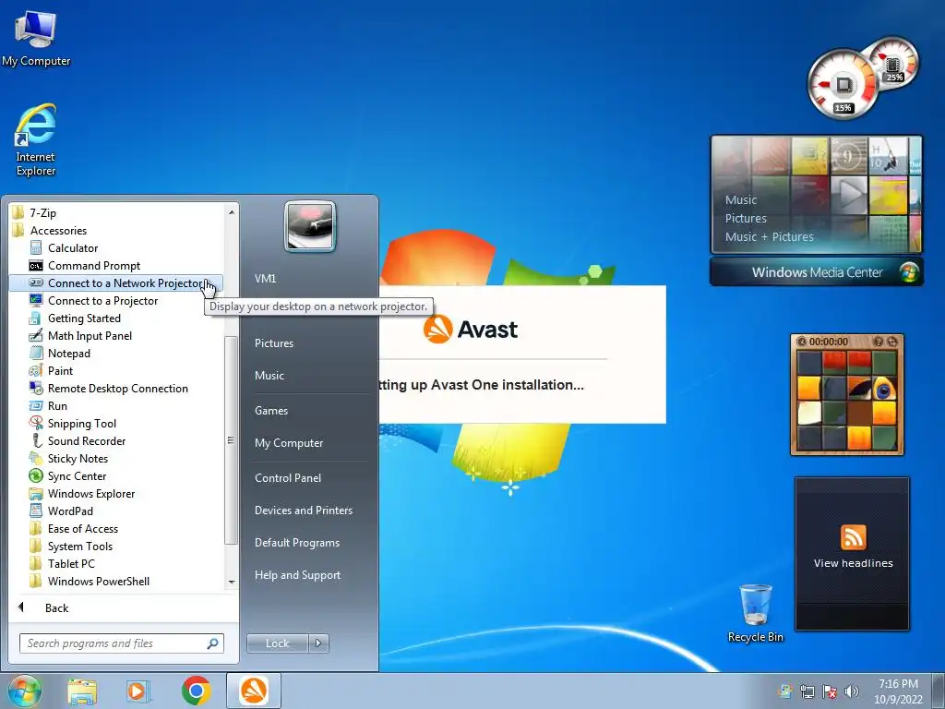Expand System Tools folder
The height and width of the screenshot is (709, 945).
79,547
